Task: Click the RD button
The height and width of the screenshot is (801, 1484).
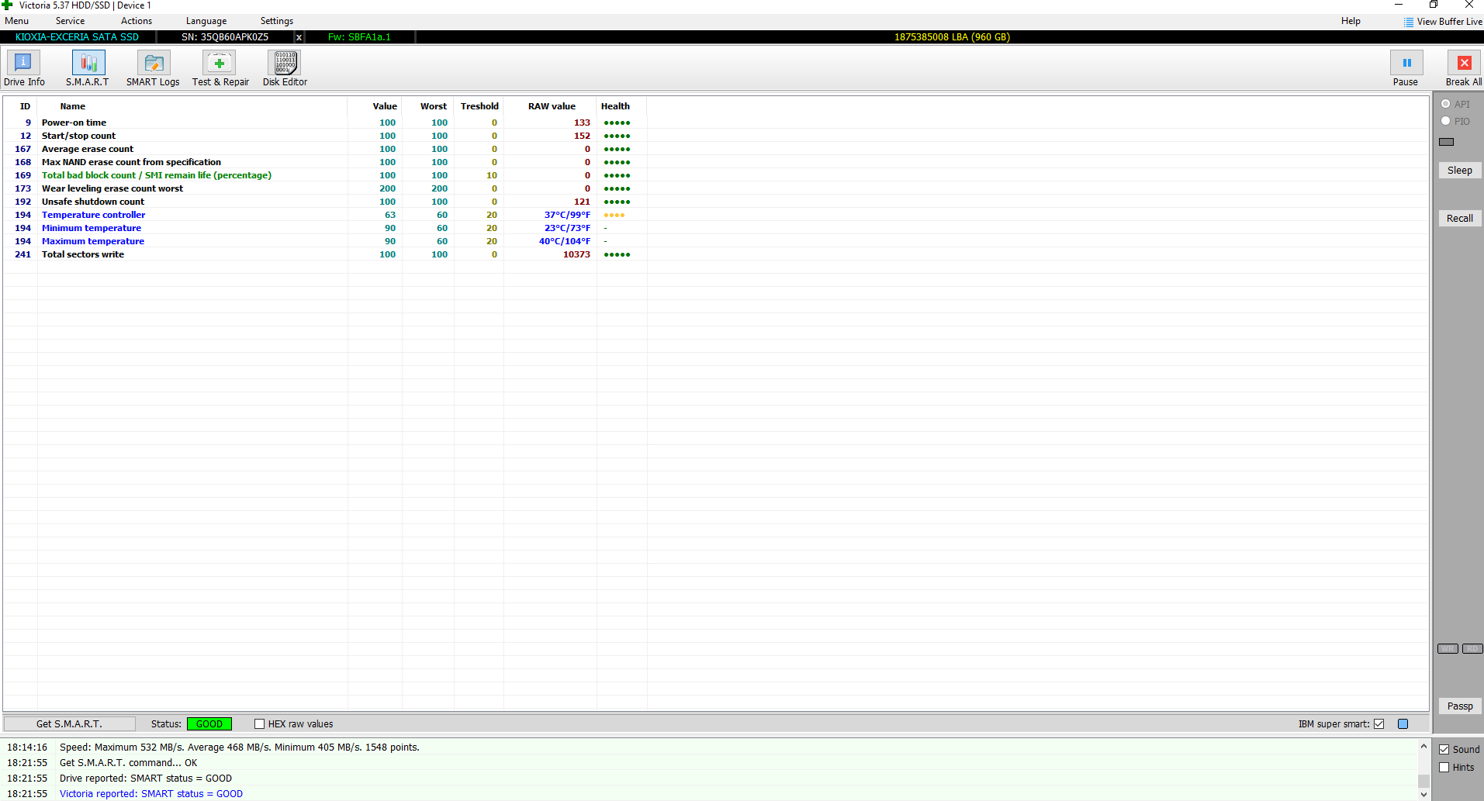Action: coord(1472,649)
